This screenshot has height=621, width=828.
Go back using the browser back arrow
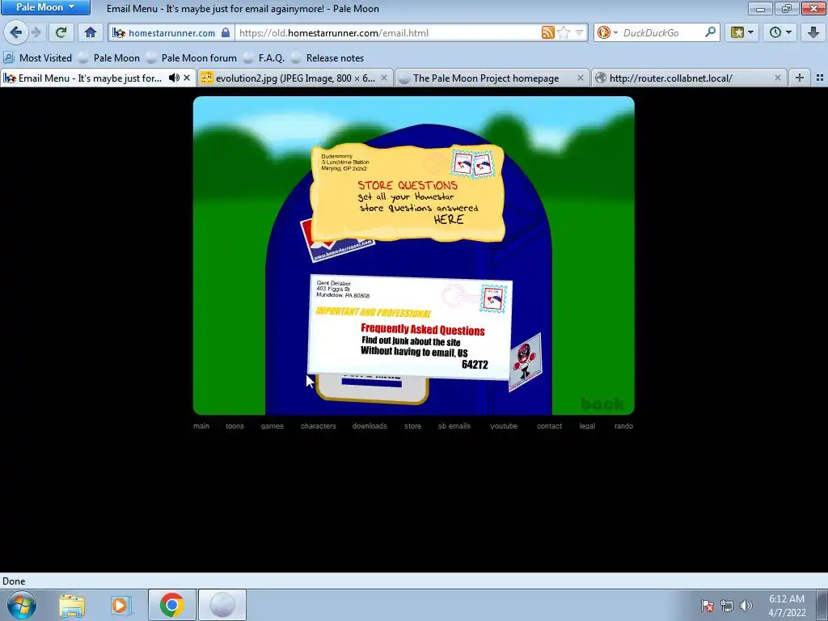[x=16, y=32]
